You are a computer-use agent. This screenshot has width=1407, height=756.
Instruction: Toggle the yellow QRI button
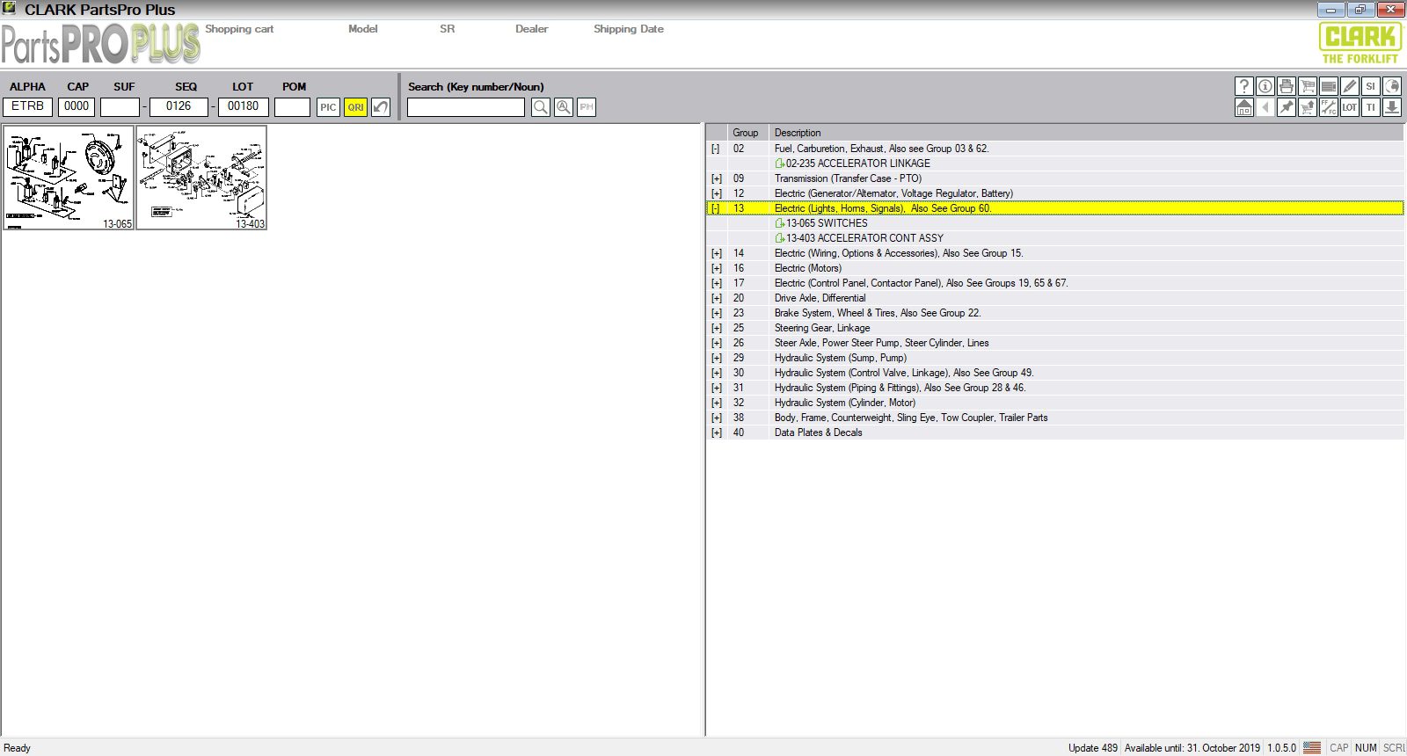pos(355,107)
